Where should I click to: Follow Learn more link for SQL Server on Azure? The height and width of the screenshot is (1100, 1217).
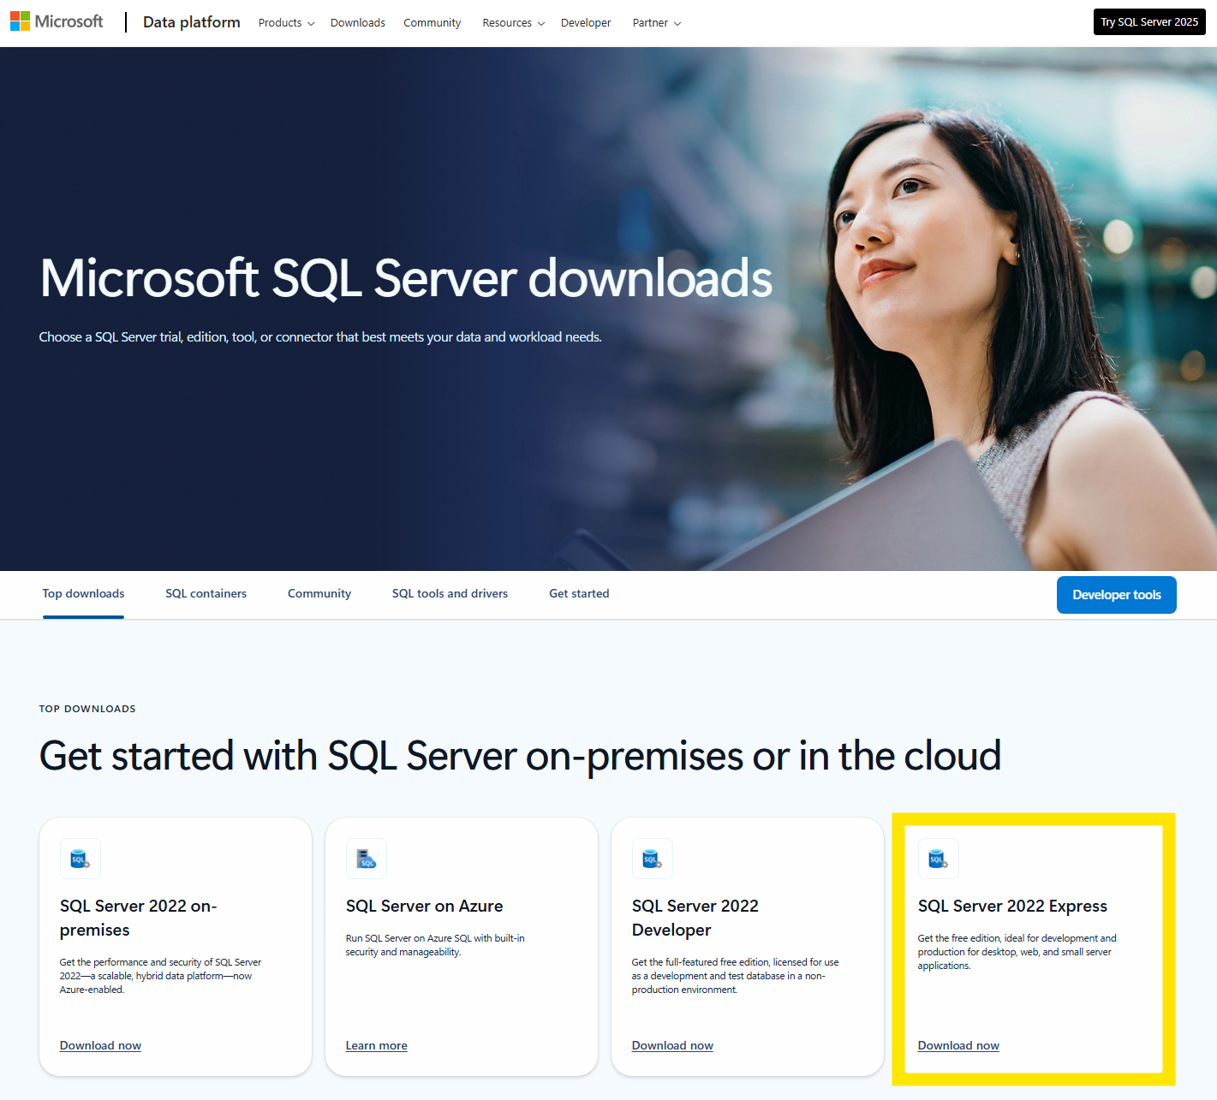click(376, 1045)
